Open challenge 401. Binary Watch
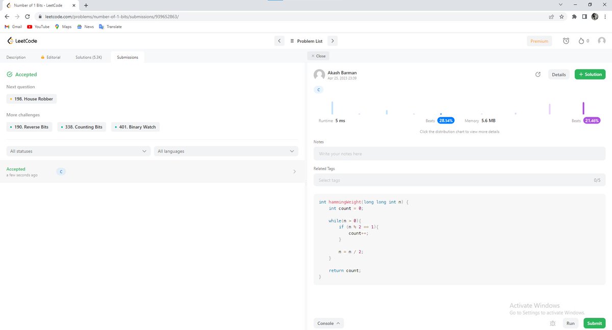Viewport: 612px width, 330px height. pyautogui.click(x=136, y=127)
